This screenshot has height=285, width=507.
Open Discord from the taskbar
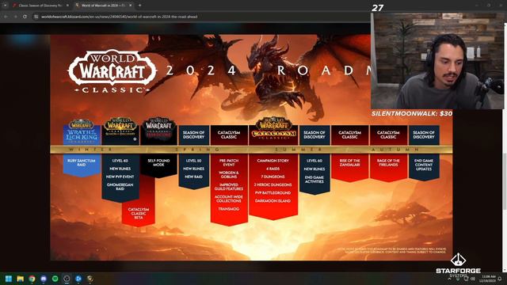coord(44,279)
